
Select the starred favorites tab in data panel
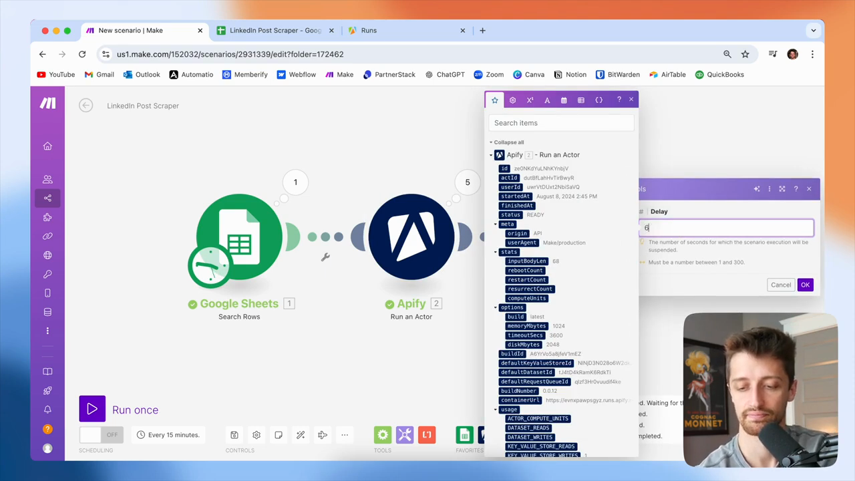[495, 100]
